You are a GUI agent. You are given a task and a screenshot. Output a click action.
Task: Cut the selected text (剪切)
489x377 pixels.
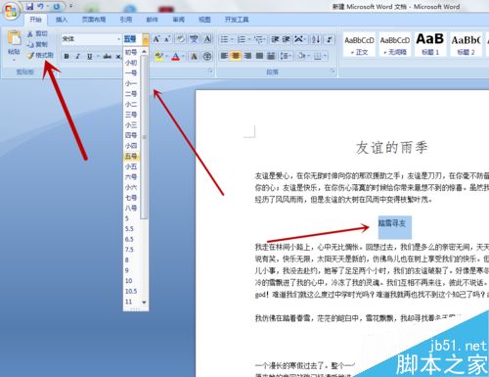tap(38, 33)
